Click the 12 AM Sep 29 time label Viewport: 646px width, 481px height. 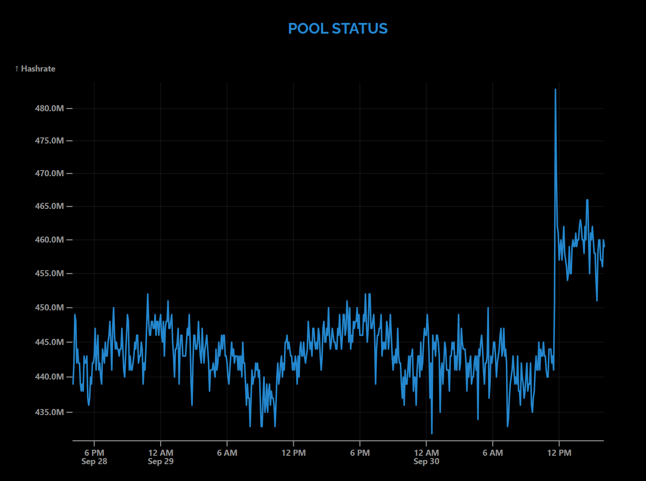(x=161, y=457)
